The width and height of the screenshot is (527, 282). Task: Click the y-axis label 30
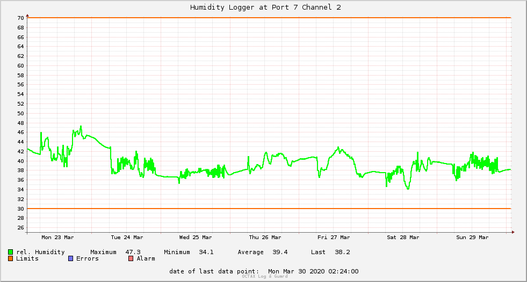[21, 209]
